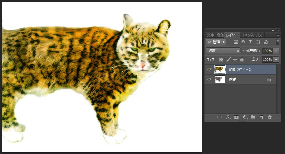Hide the 背景 のコピー2 layer

tap(209, 69)
